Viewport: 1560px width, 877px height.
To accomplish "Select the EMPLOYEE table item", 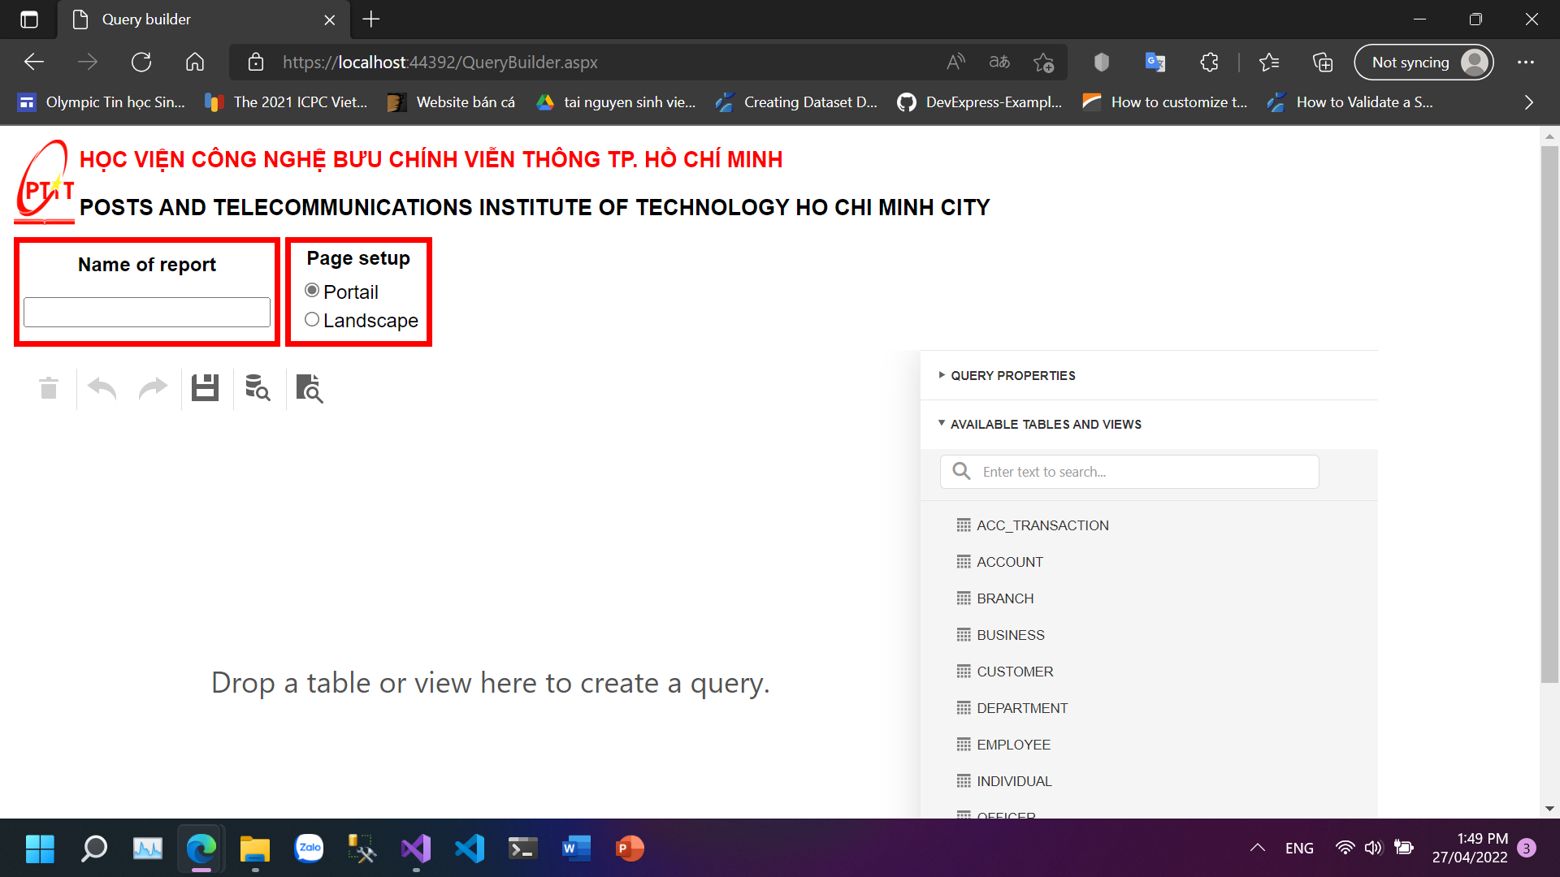I will coord(1013,745).
